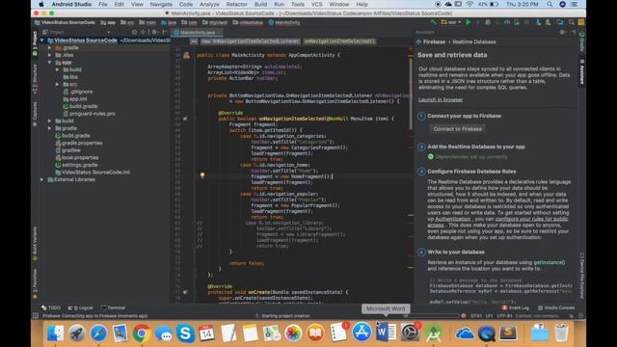Open the Gradle Console

point(556,307)
